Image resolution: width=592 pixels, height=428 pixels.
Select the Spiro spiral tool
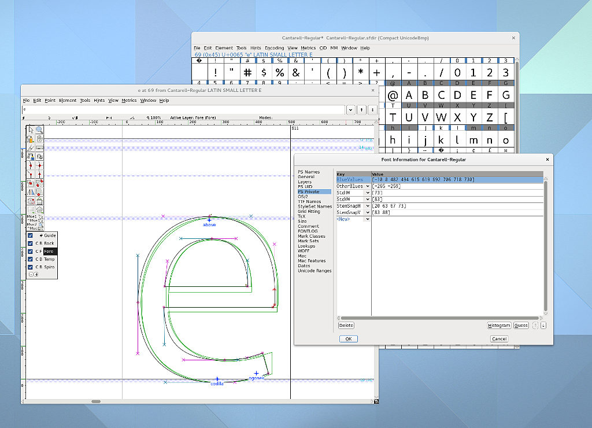(39, 156)
